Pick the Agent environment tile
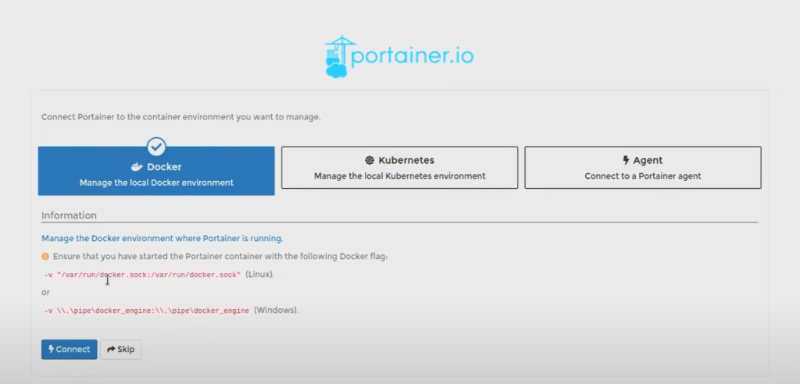 coord(642,168)
